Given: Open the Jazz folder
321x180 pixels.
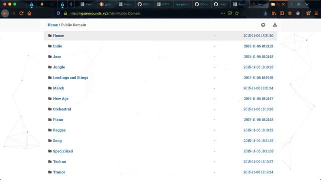Looking at the screenshot, I should coord(57,56).
